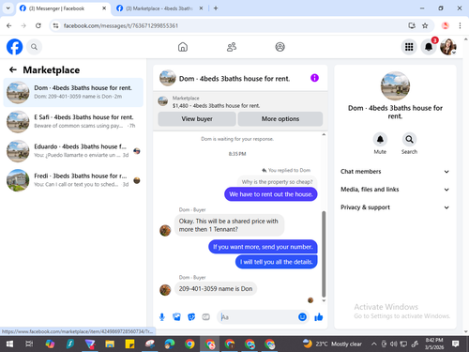This screenshot has height=352, width=469.
Task: Open the Sticky Notes taskbar icon
Action: coord(129,344)
